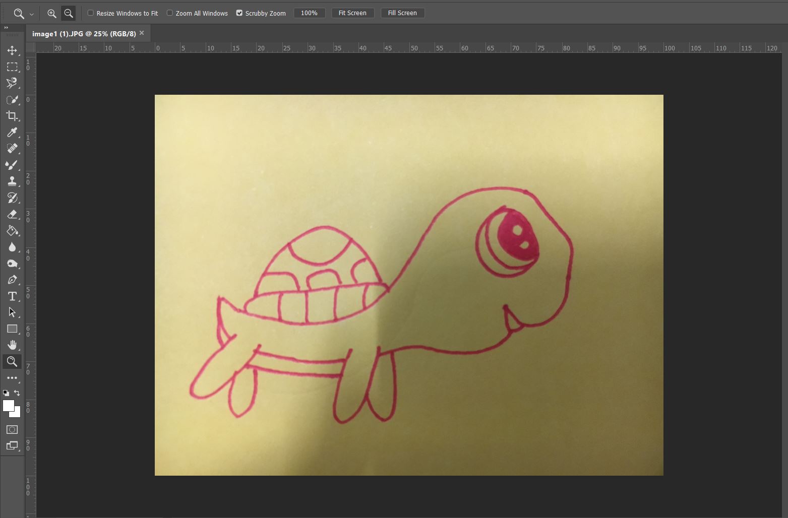The width and height of the screenshot is (788, 518).
Task: Click the ruler origin corner box
Action: pos(31,48)
